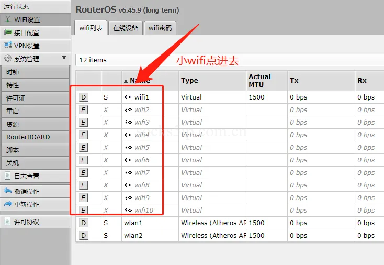The image size is (384, 265).
Task: Click the WiFi设置 sidebar icon
Action: (x=8, y=19)
